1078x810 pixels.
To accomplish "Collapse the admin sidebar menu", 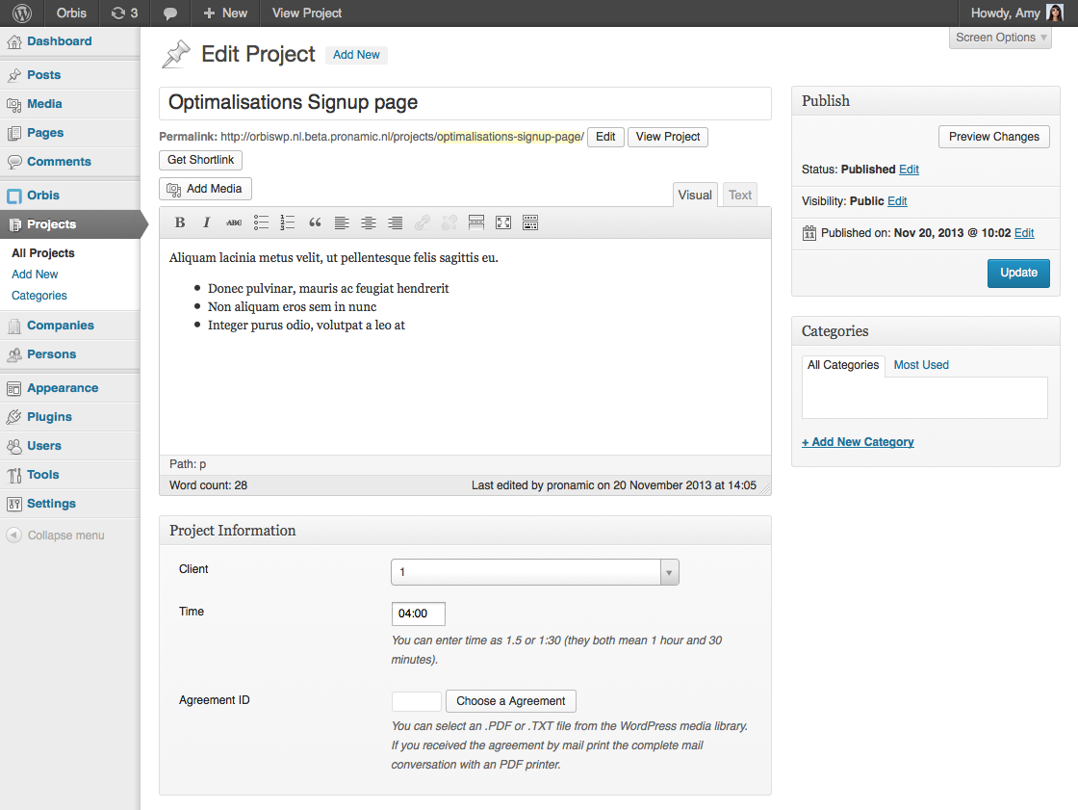I will [x=56, y=535].
